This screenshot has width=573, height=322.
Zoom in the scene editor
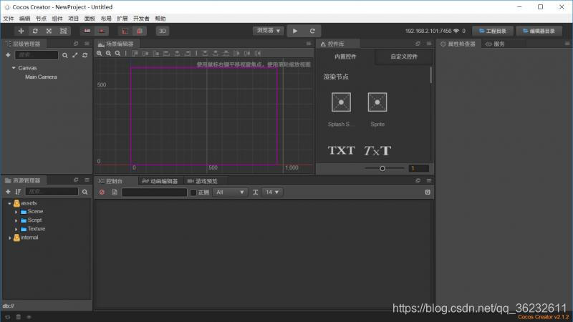[x=99, y=53]
